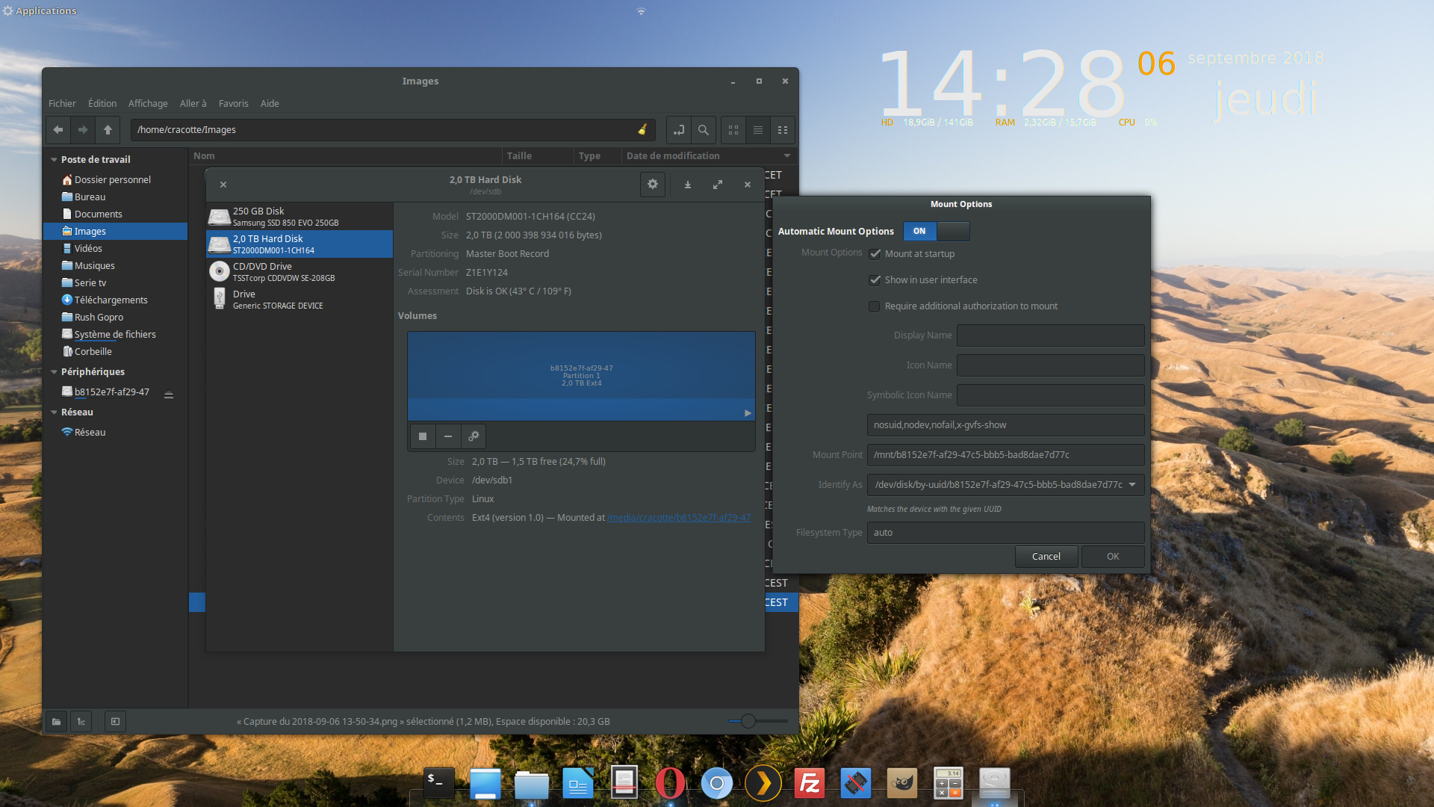Toggle Automatic Mount Options switch
Viewport: 1434px width, 807px height.
point(936,232)
